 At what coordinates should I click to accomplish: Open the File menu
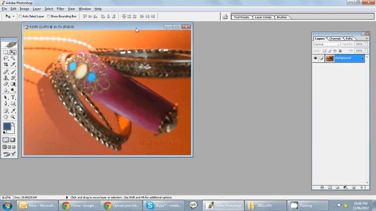click(x=4, y=9)
